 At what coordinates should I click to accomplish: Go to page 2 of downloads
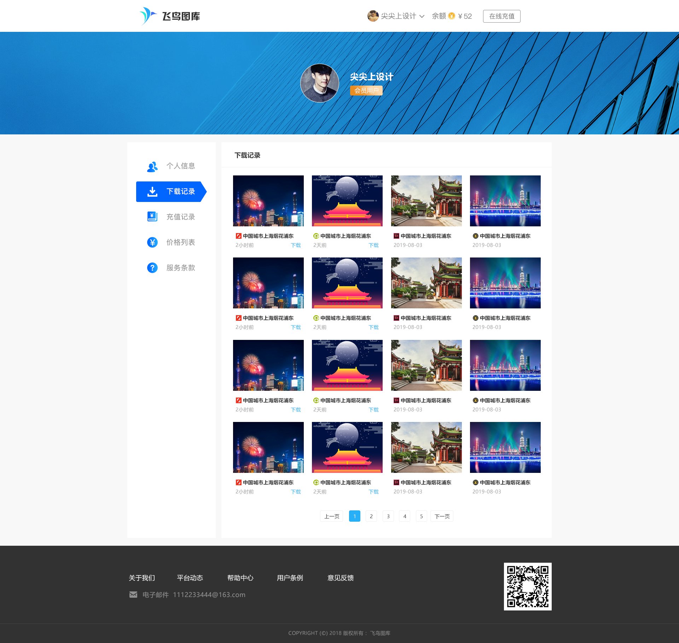[x=371, y=516]
